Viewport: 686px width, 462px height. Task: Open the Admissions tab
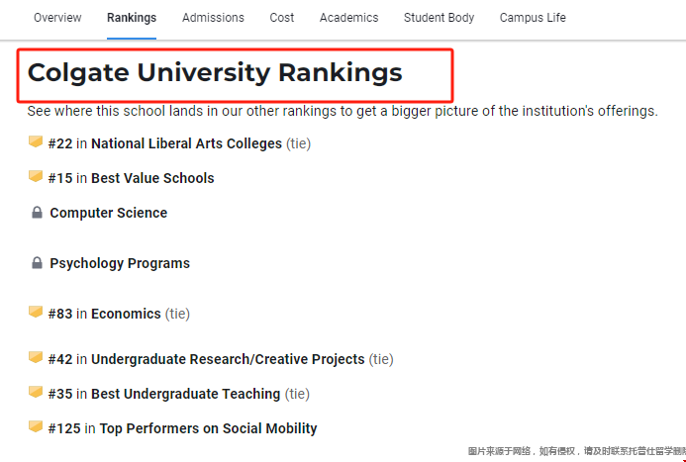tap(213, 18)
